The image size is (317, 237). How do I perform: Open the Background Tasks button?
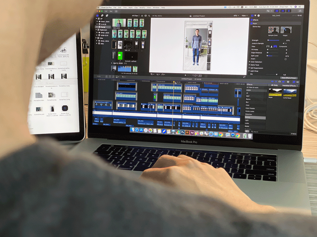(x=116, y=11)
